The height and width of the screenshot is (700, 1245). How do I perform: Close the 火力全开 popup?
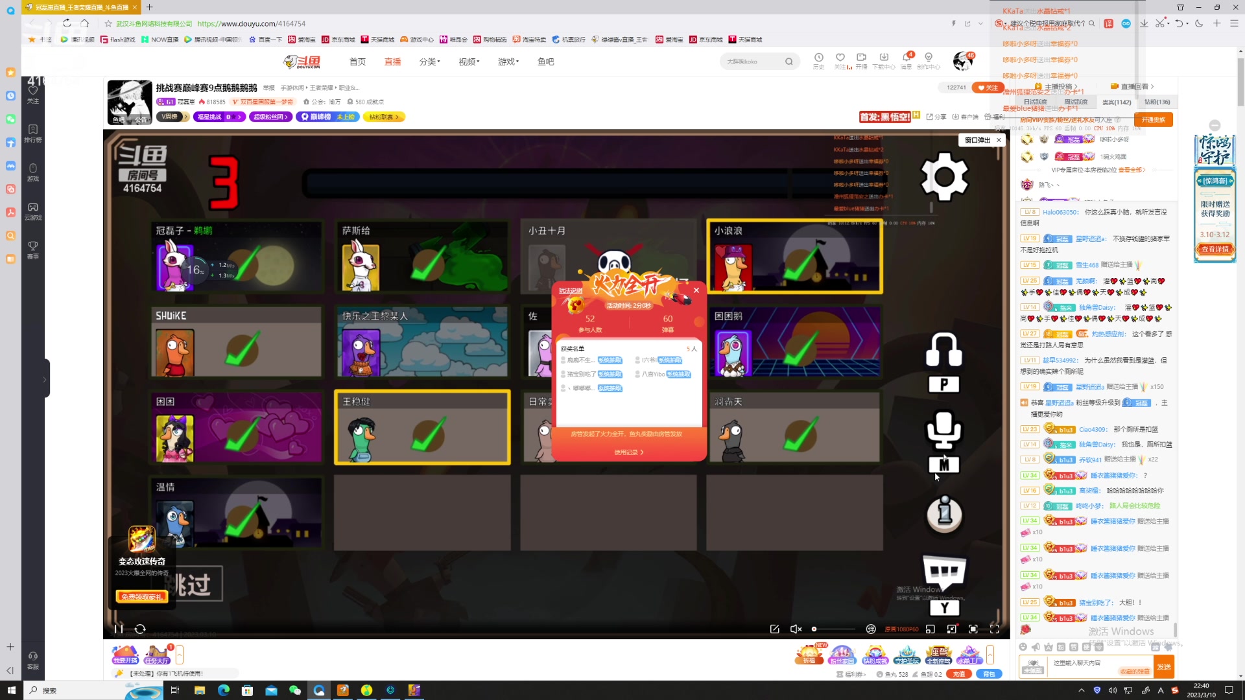696,290
